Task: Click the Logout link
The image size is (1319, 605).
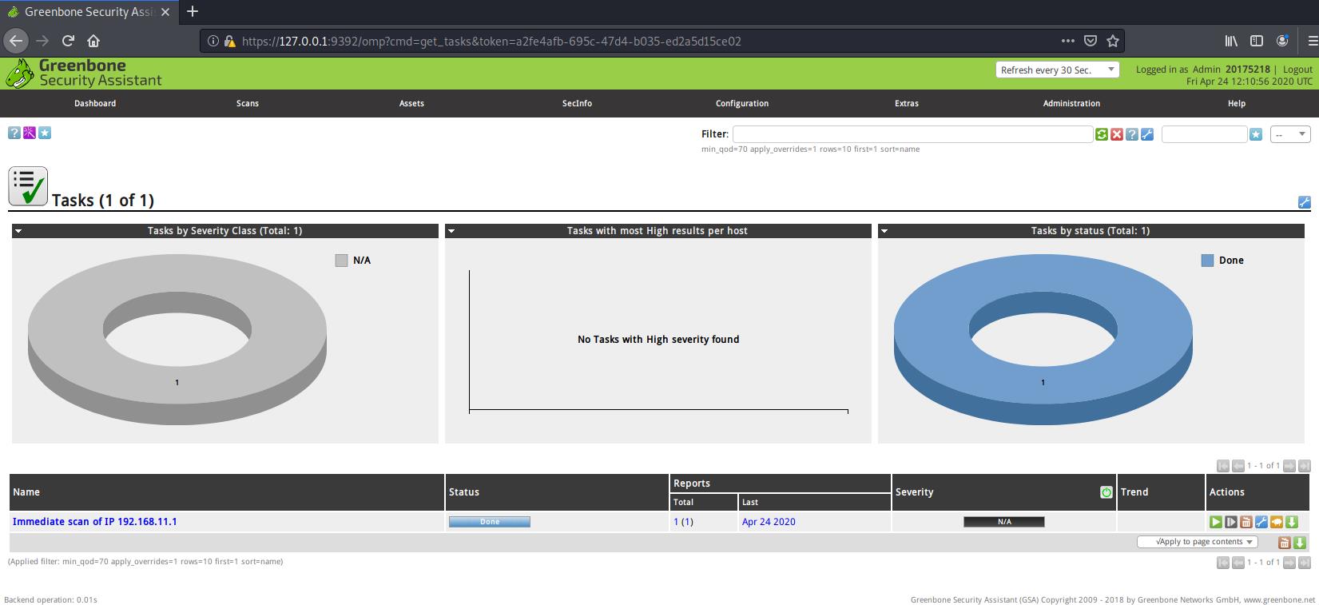Action: (1297, 70)
